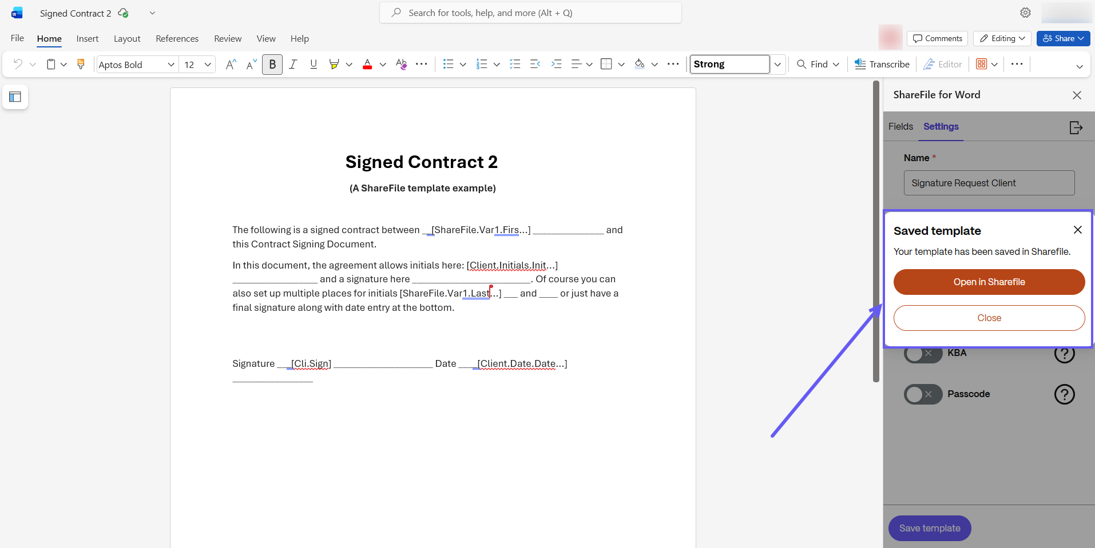This screenshot has width=1095, height=548.
Task: Click the checklist icon
Action: coord(515,64)
